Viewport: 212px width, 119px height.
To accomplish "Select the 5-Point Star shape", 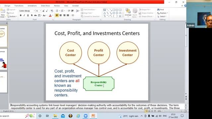I will 120,16.
